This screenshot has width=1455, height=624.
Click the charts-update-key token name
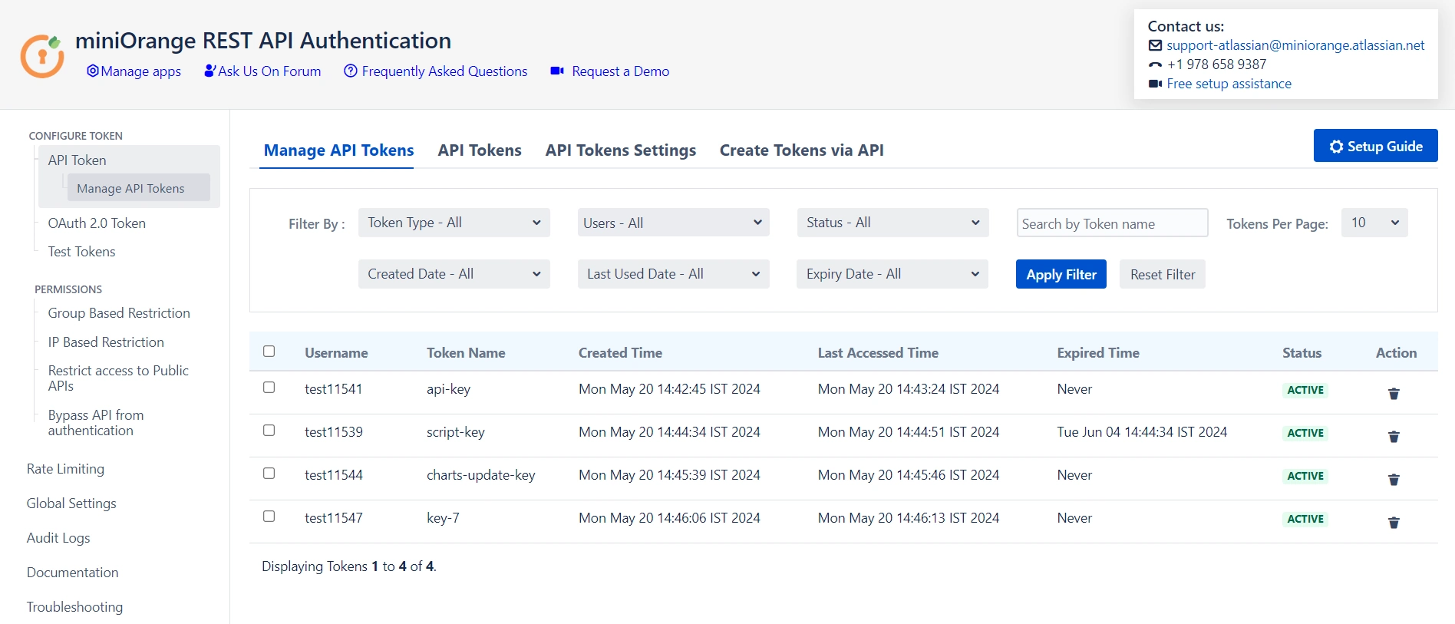point(481,475)
